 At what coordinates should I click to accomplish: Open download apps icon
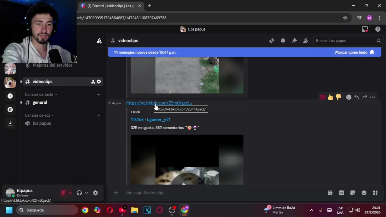coord(10,123)
